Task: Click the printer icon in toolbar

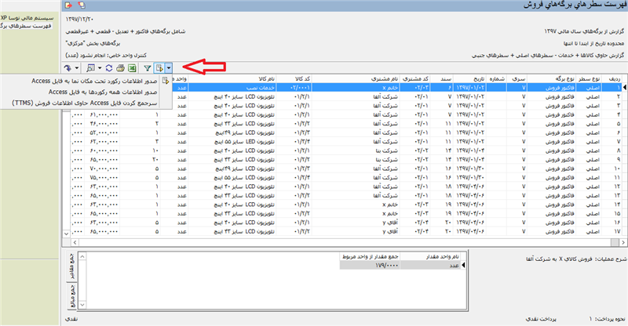Action: tap(119, 70)
